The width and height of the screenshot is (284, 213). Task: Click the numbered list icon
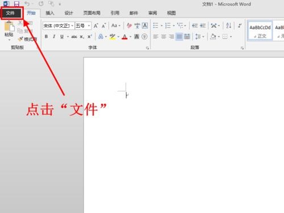(x=168, y=26)
